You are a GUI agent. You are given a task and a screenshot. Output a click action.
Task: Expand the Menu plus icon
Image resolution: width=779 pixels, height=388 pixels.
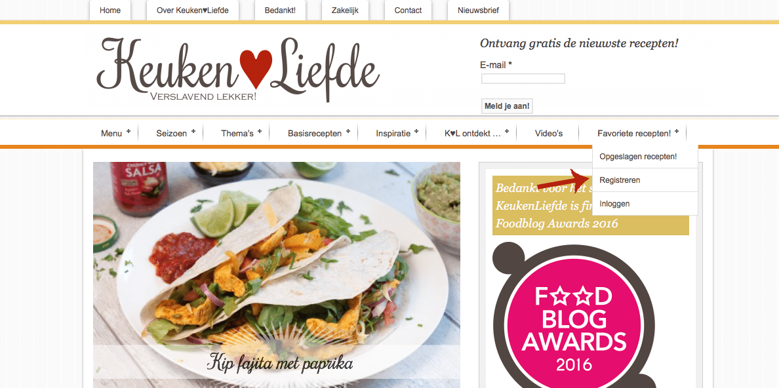click(129, 132)
